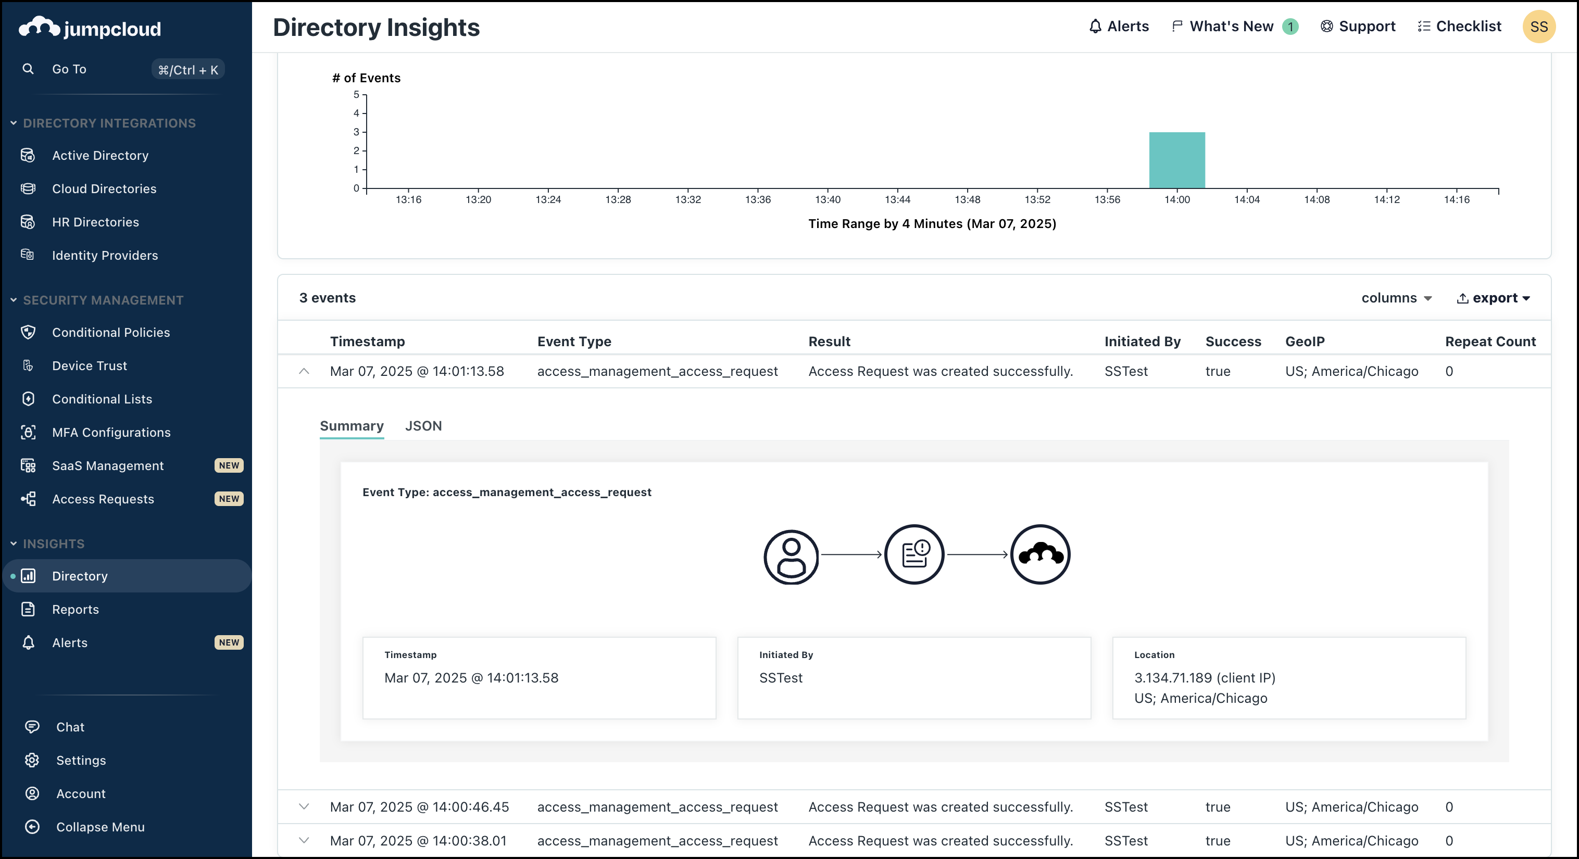Click the Collapse Menu arrow icon
Image resolution: width=1579 pixels, height=859 pixels.
pyautogui.click(x=32, y=827)
